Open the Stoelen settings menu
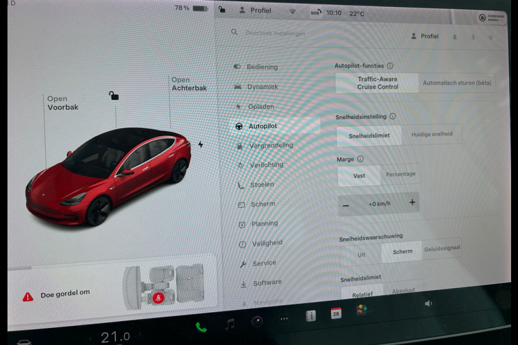Screen dimensions: 518x345 [256, 185]
